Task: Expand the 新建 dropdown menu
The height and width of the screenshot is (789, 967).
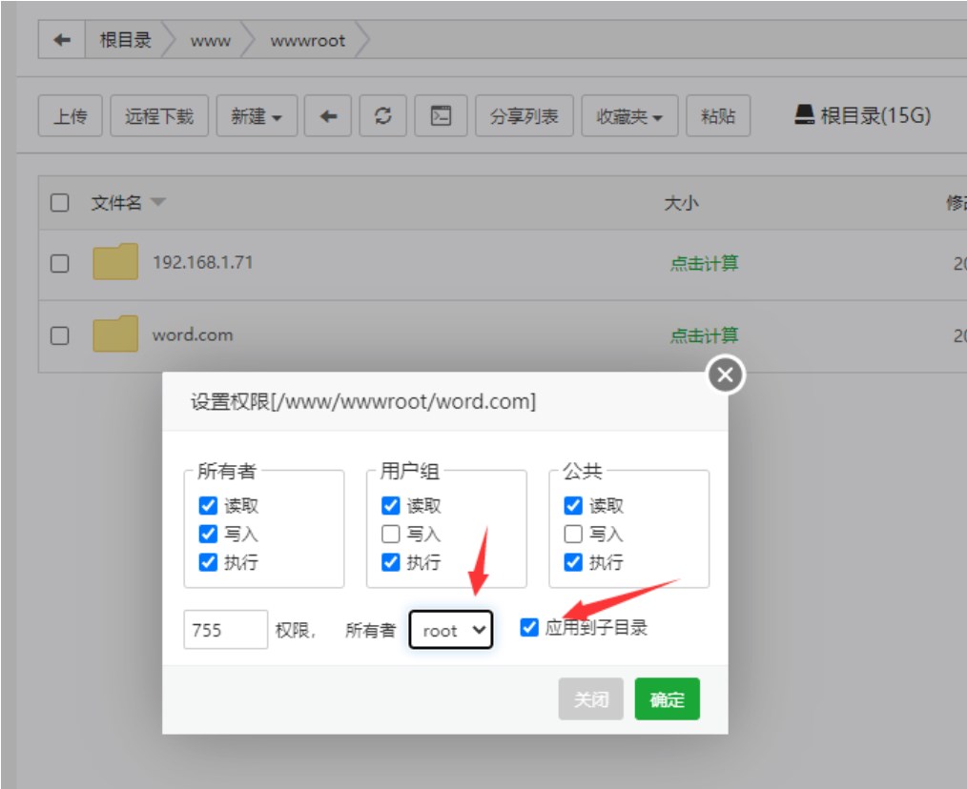Action: 257,116
